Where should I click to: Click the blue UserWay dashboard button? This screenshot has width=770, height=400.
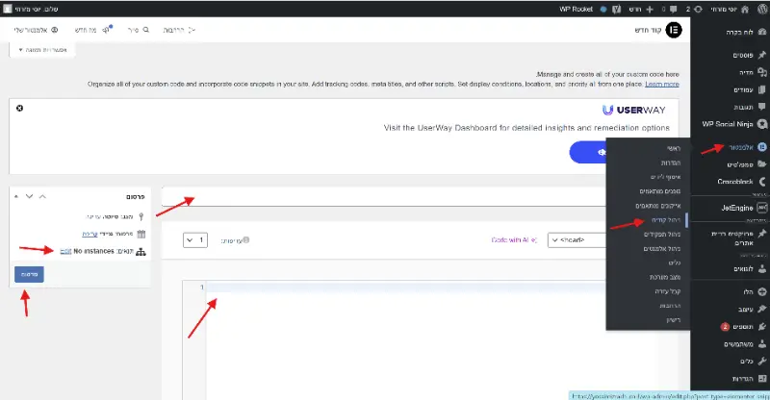(x=588, y=152)
